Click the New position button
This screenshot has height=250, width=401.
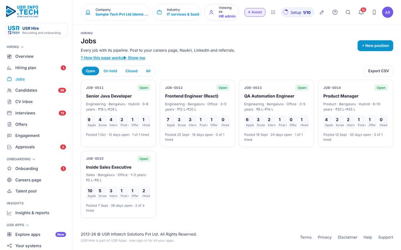(375, 46)
